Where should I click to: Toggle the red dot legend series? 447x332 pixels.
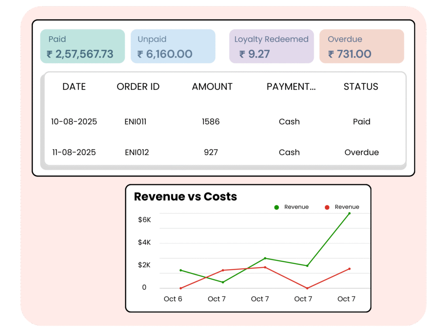point(327,207)
